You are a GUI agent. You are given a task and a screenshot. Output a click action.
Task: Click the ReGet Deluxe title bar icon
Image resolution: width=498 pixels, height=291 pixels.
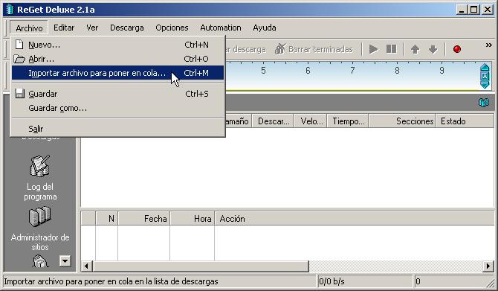tap(10, 10)
